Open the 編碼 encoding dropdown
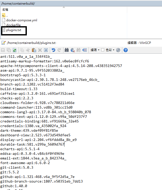The image size is (162, 190). 95,50
